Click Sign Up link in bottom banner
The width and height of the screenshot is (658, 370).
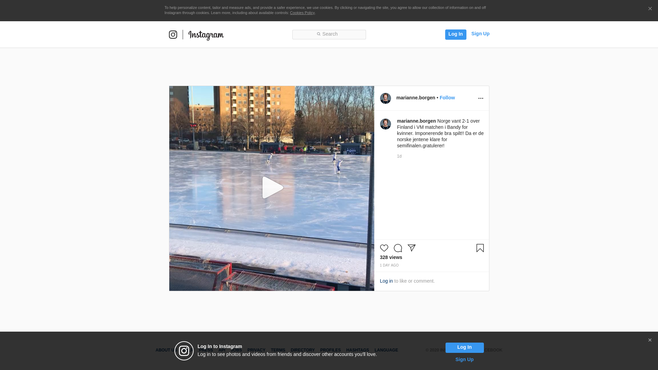464,359
